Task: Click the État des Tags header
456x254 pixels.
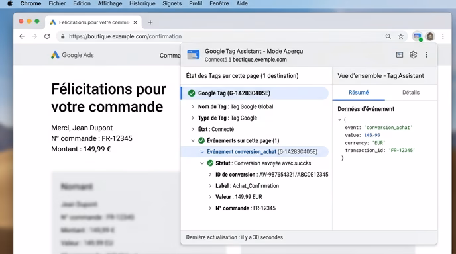Action: tap(243, 76)
